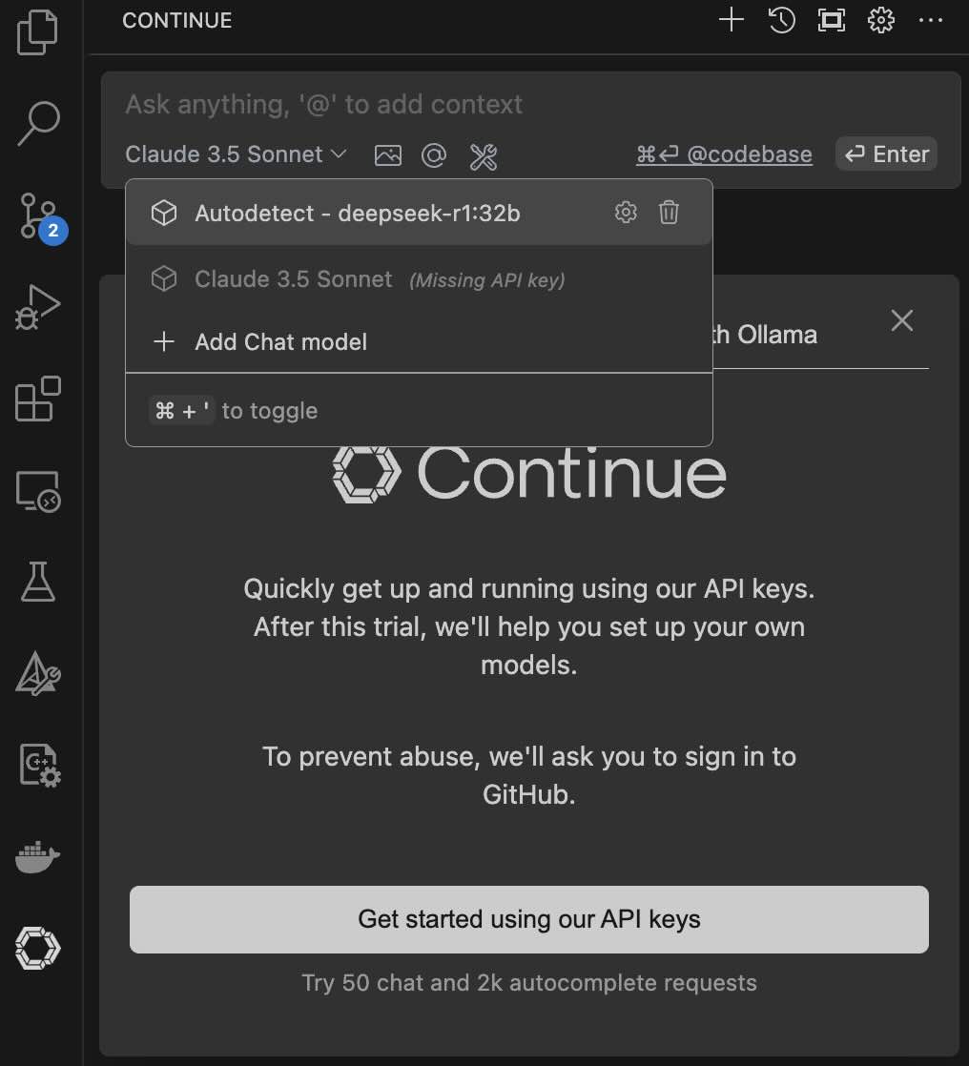This screenshot has height=1066, width=969.
Task: Start a new Continue session with plus
Action: coord(731,20)
